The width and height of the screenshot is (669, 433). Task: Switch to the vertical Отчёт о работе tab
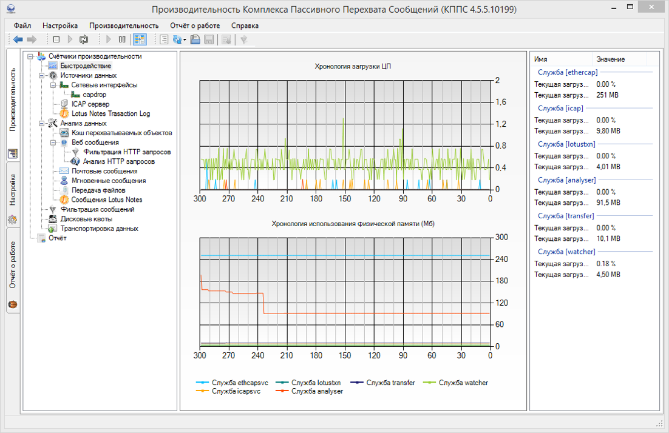(13, 266)
